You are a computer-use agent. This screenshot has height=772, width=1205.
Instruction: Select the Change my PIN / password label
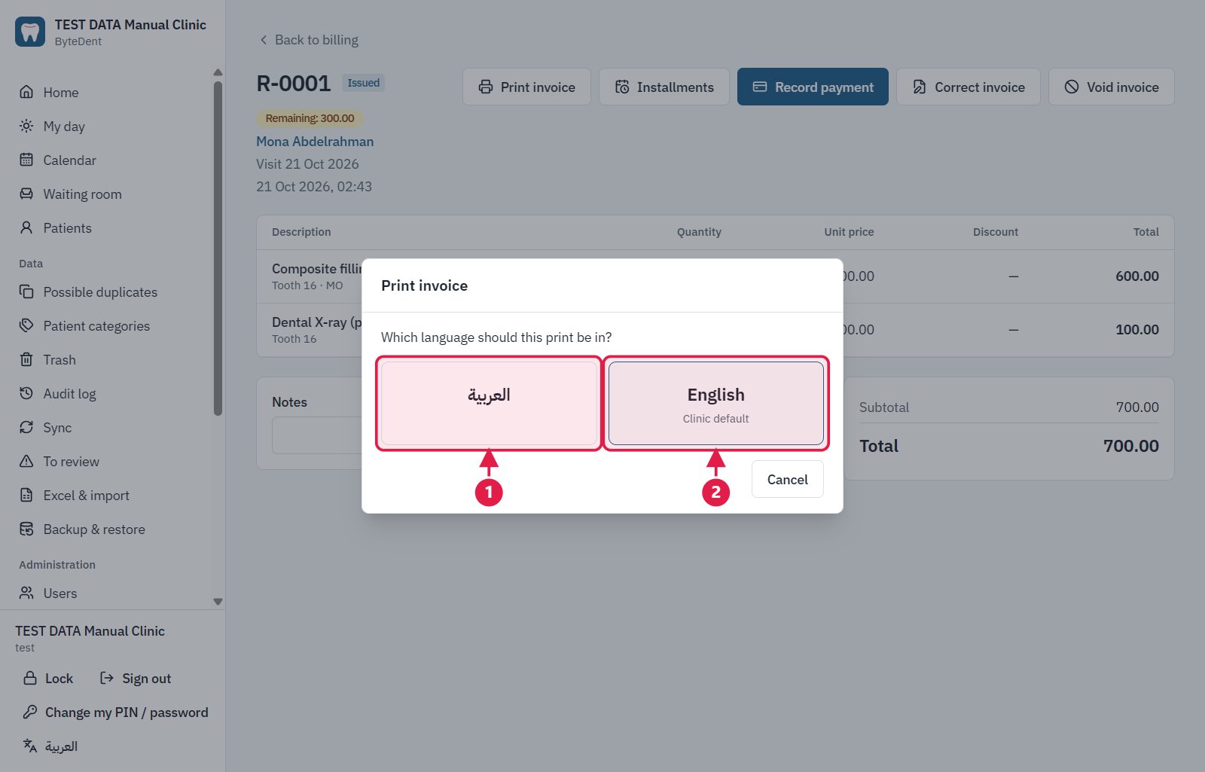click(127, 712)
